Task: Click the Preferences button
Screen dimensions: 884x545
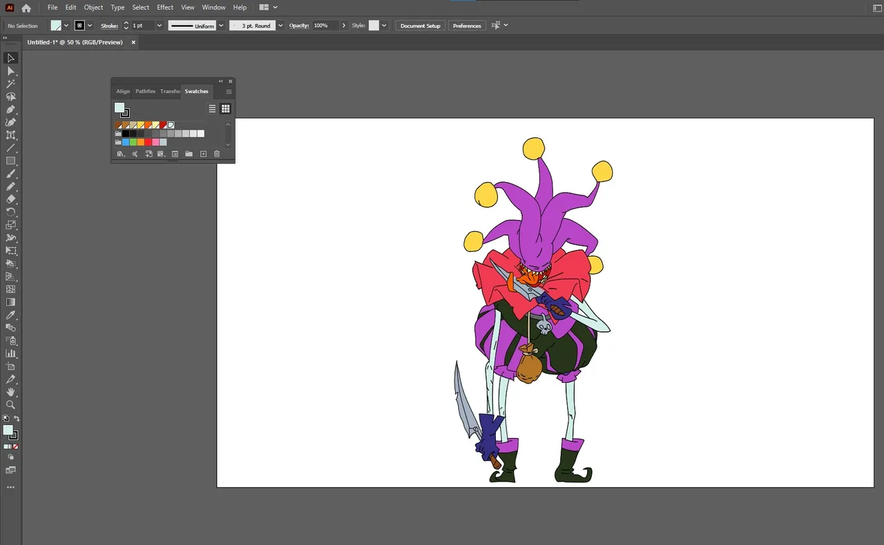Action: [467, 26]
